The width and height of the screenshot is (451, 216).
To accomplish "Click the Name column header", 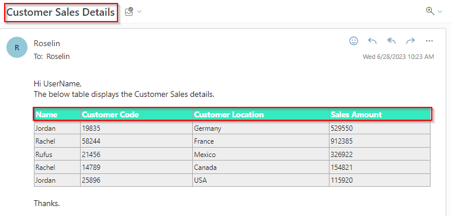I will pos(57,114).
